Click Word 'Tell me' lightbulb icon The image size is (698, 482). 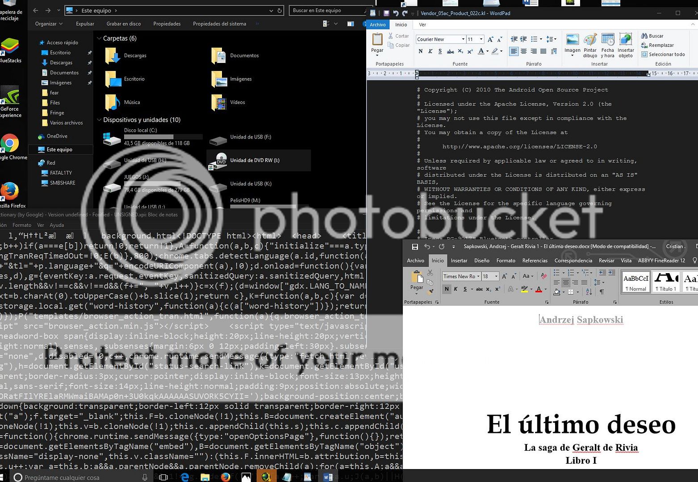[x=694, y=260]
